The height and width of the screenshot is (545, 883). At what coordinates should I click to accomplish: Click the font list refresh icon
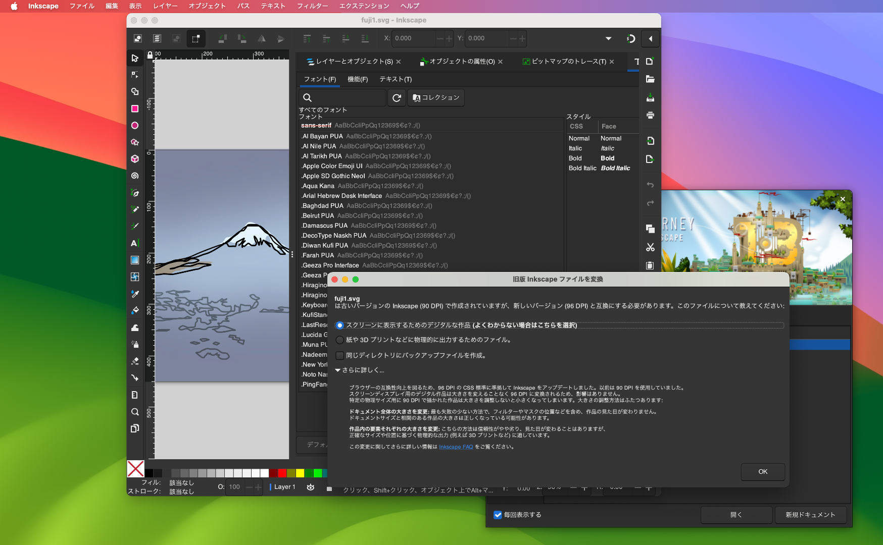(x=397, y=98)
